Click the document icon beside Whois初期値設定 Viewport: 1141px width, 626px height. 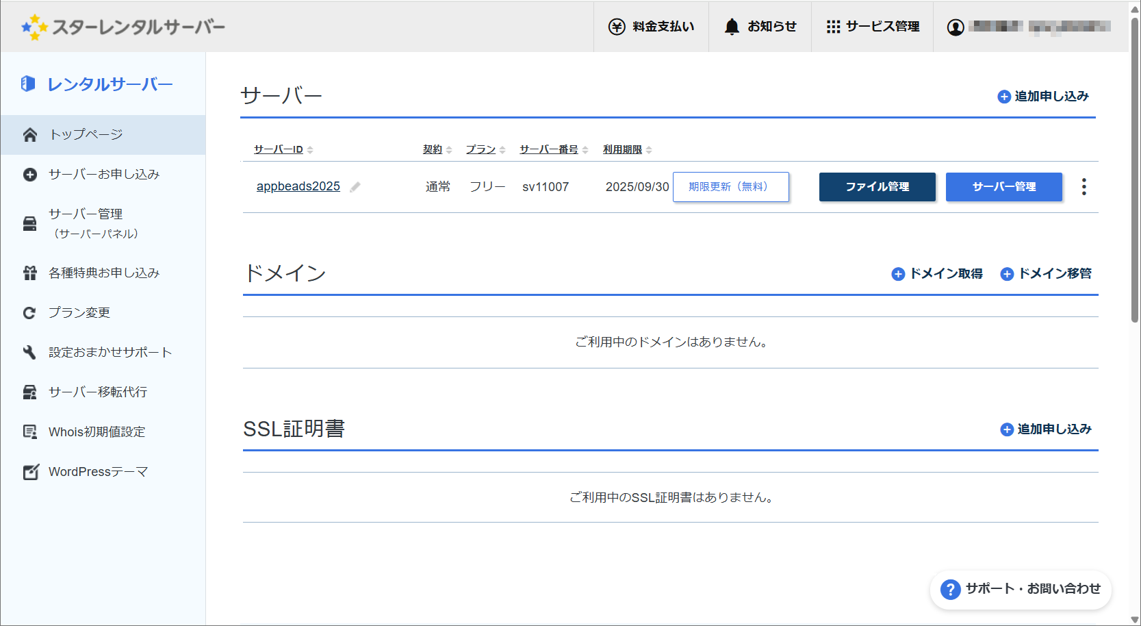point(29,432)
